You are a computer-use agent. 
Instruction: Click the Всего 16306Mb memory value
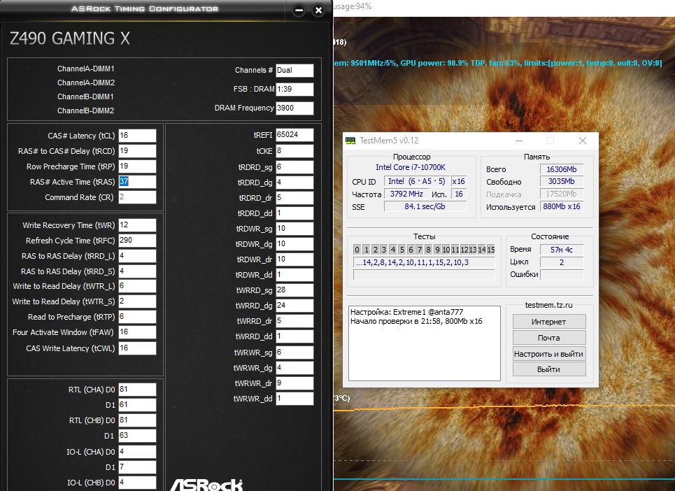[562, 169]
